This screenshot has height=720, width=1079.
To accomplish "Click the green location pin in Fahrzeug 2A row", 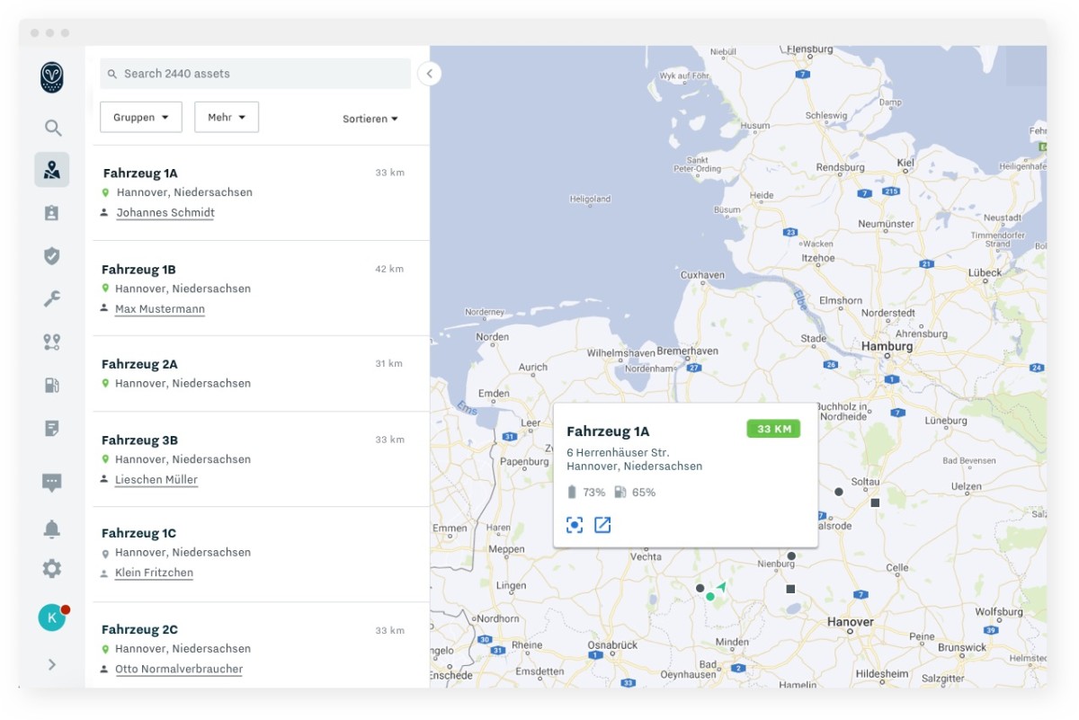I will (105, 384).
